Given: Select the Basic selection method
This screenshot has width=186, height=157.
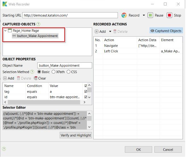Looking at the screenshot, I should (x=44, y=72).
